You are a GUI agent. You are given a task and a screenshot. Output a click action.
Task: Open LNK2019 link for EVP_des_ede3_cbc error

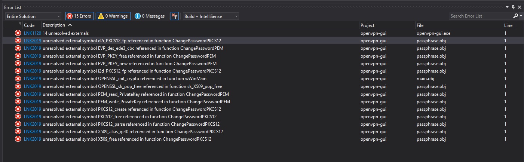click(33, 48)
